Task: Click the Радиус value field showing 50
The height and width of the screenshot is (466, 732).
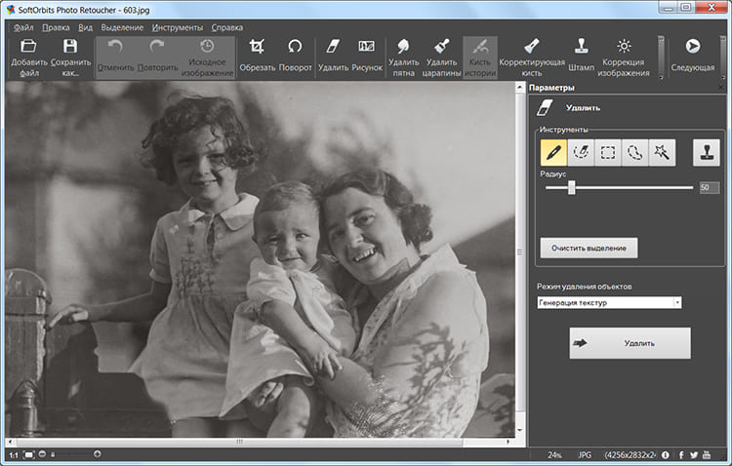Action: (x=710, y=188)
